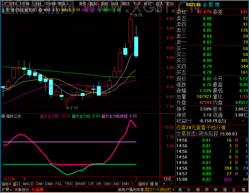This screenshot has height=193, width=249.
Task: Select the 筹 chip-distribution tab
Action: click(244, 190)
